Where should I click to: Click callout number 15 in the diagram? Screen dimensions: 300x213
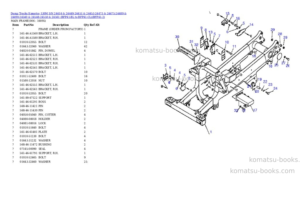point(227,14)
